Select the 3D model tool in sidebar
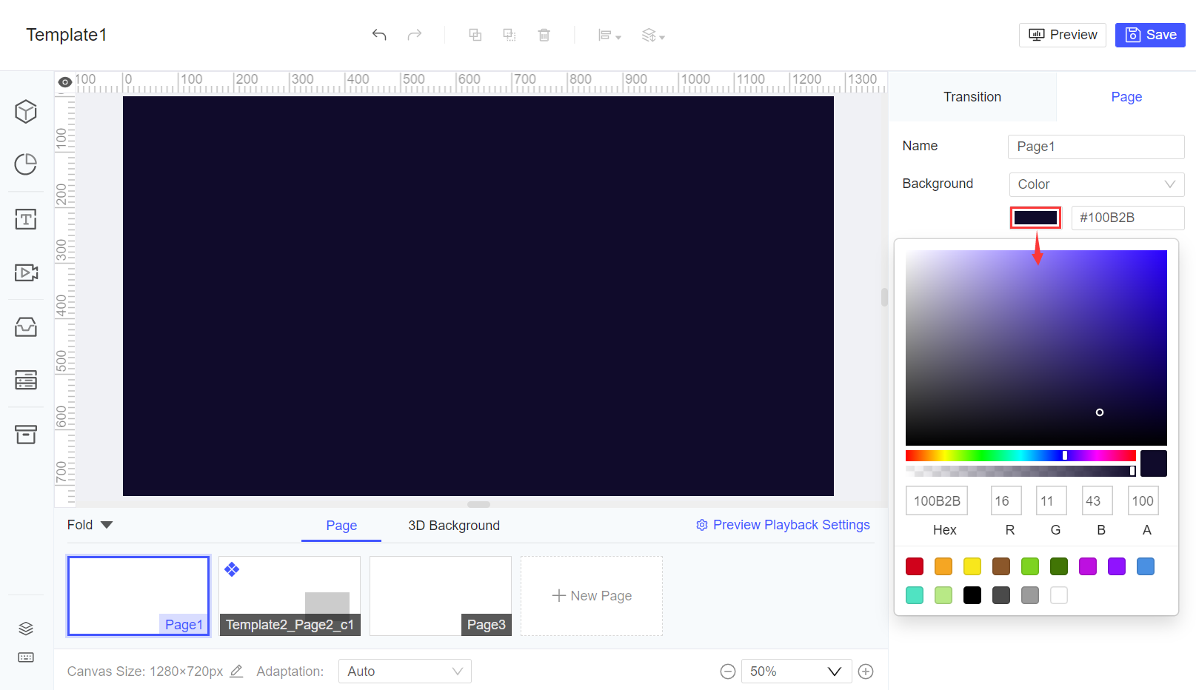 26,111
